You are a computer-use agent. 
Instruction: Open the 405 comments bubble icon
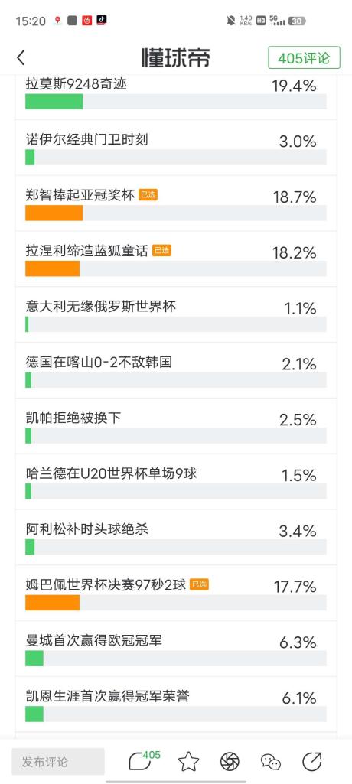pos(144,760)
